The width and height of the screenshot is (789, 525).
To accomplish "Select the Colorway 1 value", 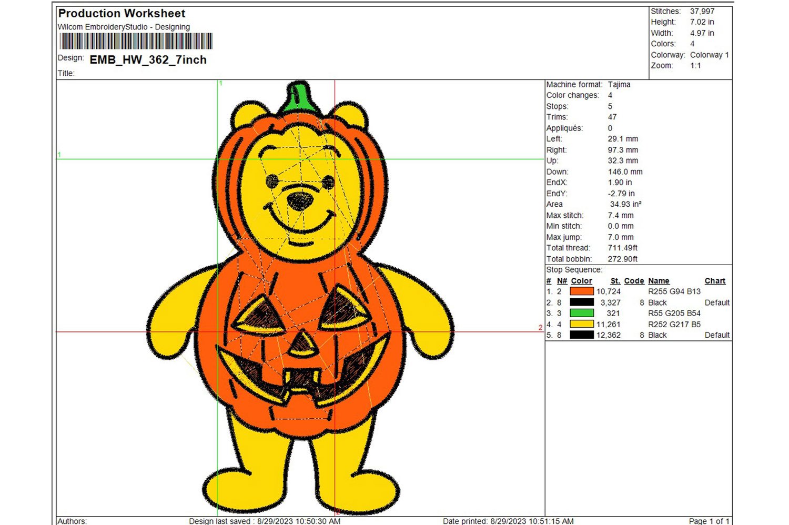I will [710, 55].
